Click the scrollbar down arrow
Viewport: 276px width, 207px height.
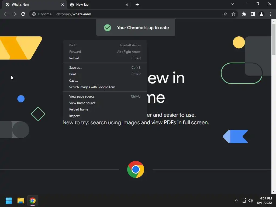[274, 192]
